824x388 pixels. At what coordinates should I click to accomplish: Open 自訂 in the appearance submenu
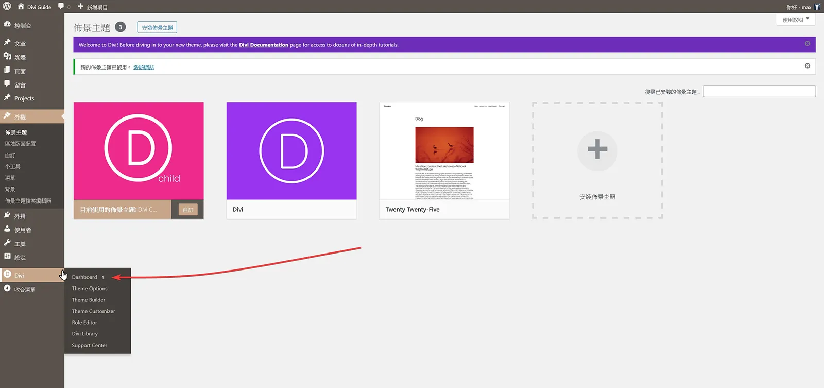pos(10,155)
